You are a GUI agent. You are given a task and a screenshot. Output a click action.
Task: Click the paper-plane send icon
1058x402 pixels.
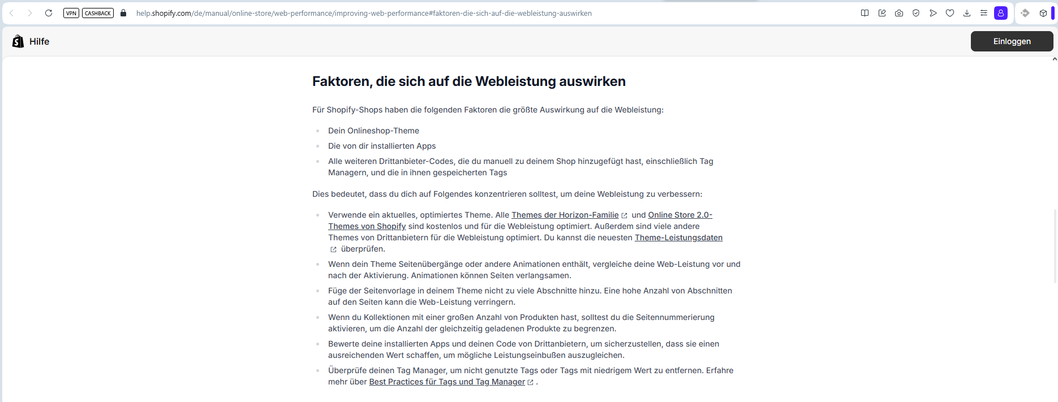tap(933, 13)
